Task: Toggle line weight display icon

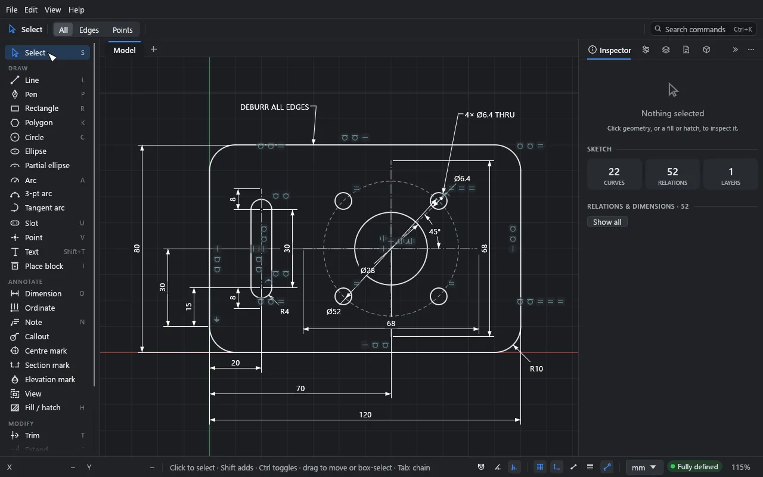Action: [590, 467]
